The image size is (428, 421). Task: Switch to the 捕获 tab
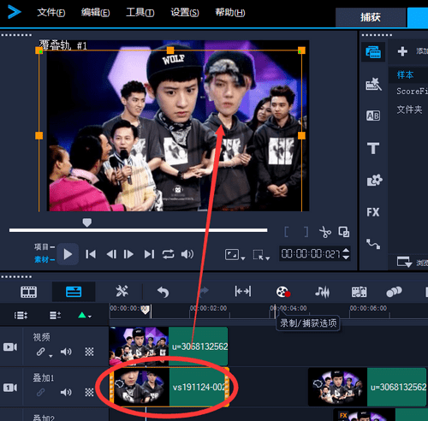[371, 17]
